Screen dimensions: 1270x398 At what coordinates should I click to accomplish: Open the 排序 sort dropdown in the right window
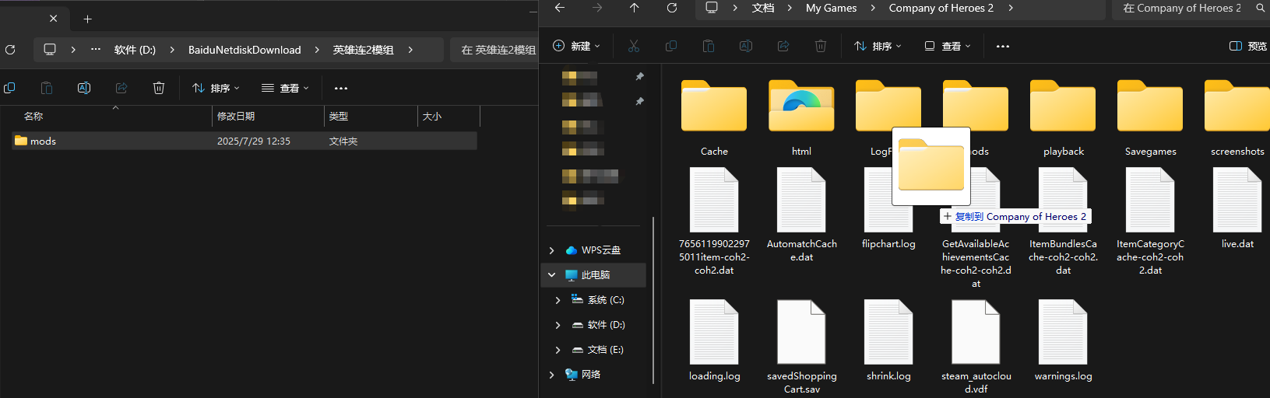click(878, 46)
